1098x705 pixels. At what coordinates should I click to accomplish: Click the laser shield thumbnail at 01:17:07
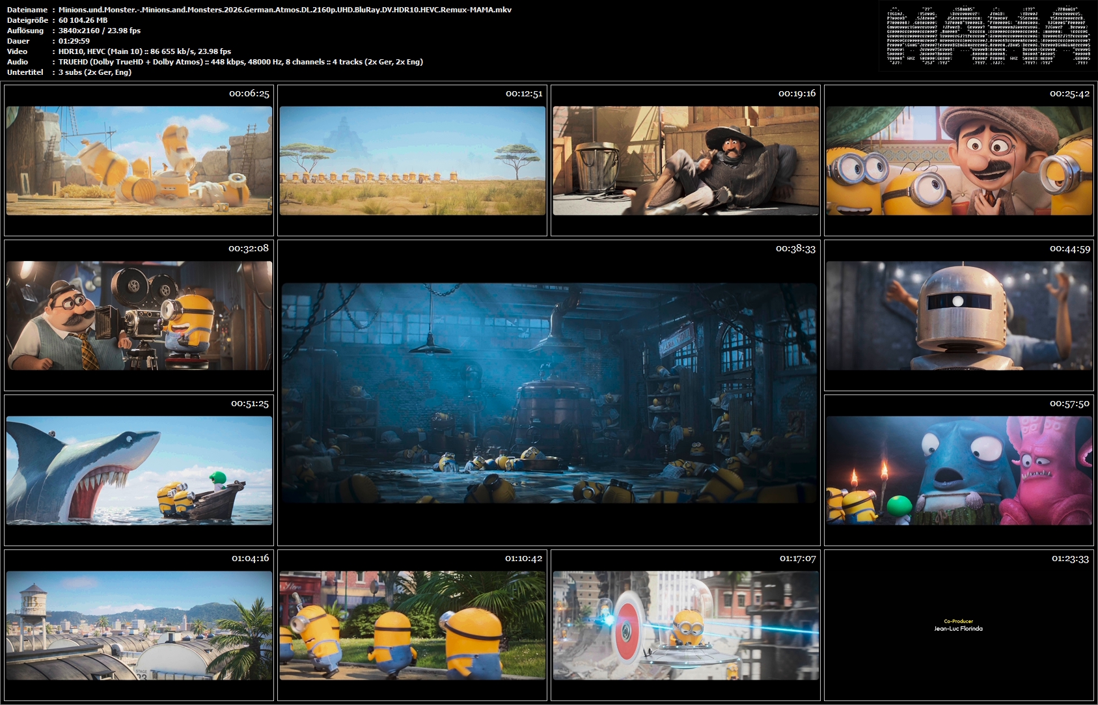[x=686, y=626]
